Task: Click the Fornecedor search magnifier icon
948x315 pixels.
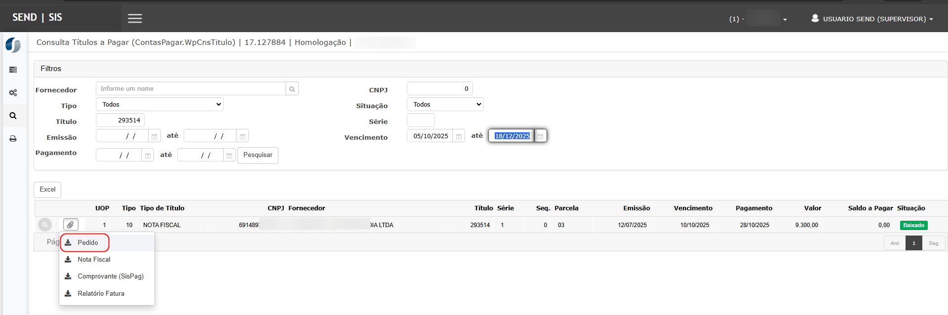Action: tap(292, 89)
